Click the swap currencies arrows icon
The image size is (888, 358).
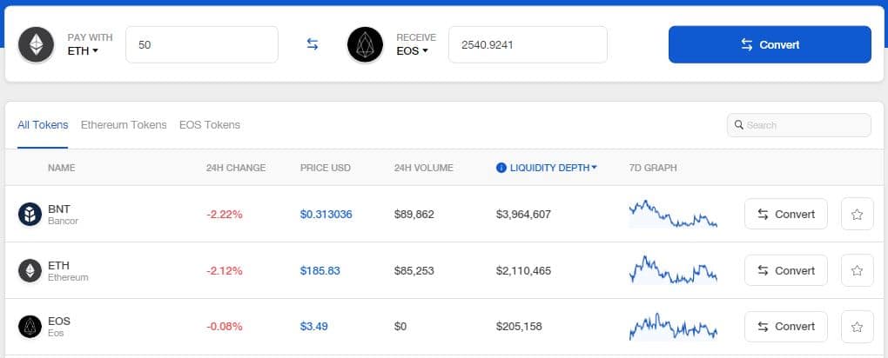pyautogui.click(x=313, y=44)
